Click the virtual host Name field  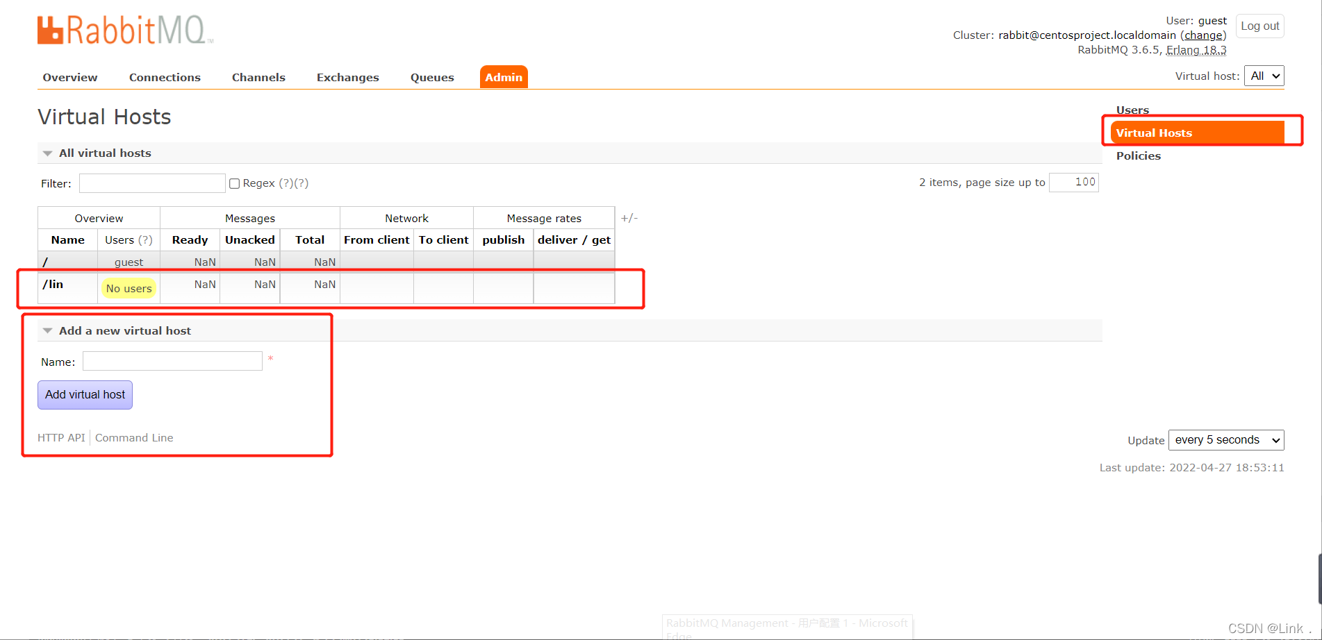[x=172, y=361]
